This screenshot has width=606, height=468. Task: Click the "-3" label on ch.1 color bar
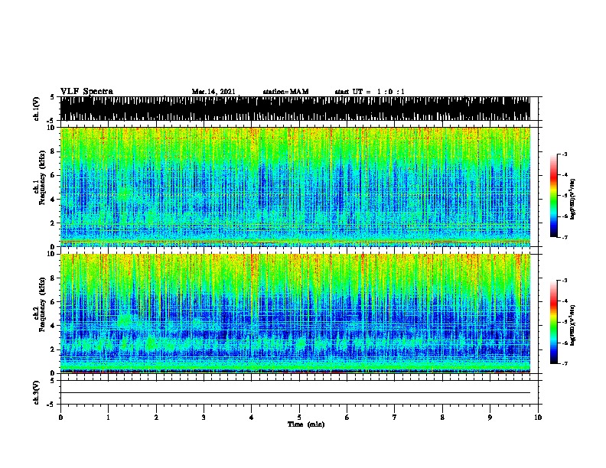(x=565, y=154)
